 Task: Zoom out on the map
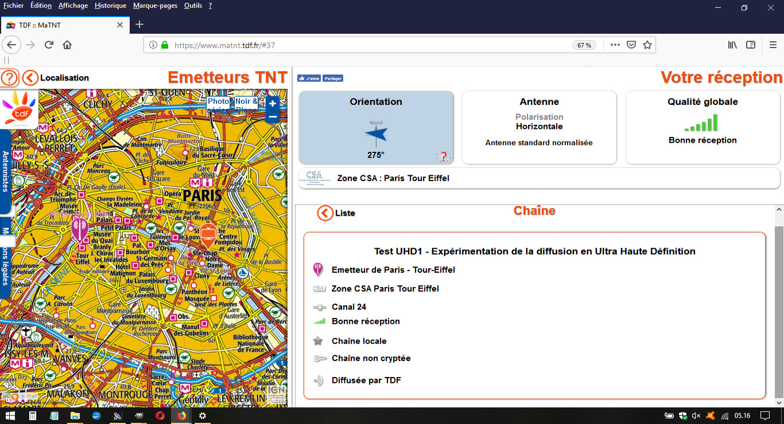273,117
